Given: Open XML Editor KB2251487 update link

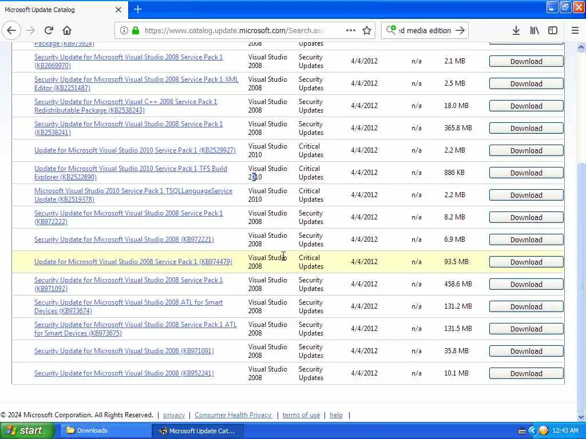Looking at the screenshot, I should (x=136, y=83).
